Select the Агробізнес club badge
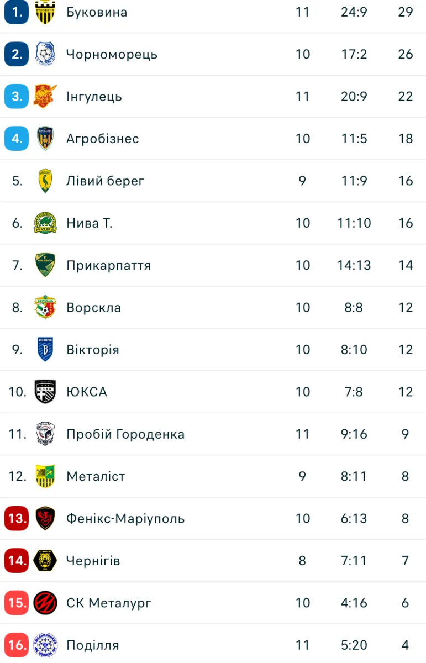Image resolution: width=426 pixels, height=663 pixels. (45, 139)
